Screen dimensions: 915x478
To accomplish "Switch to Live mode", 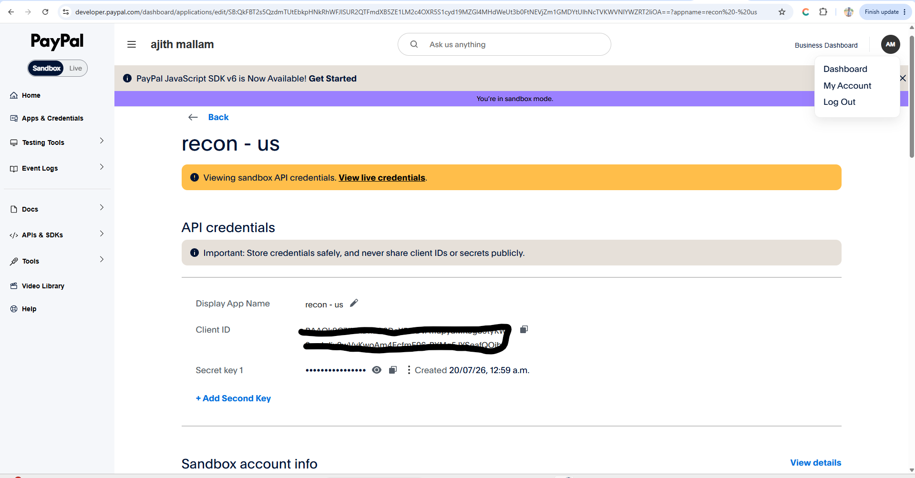I will point(75,68).
